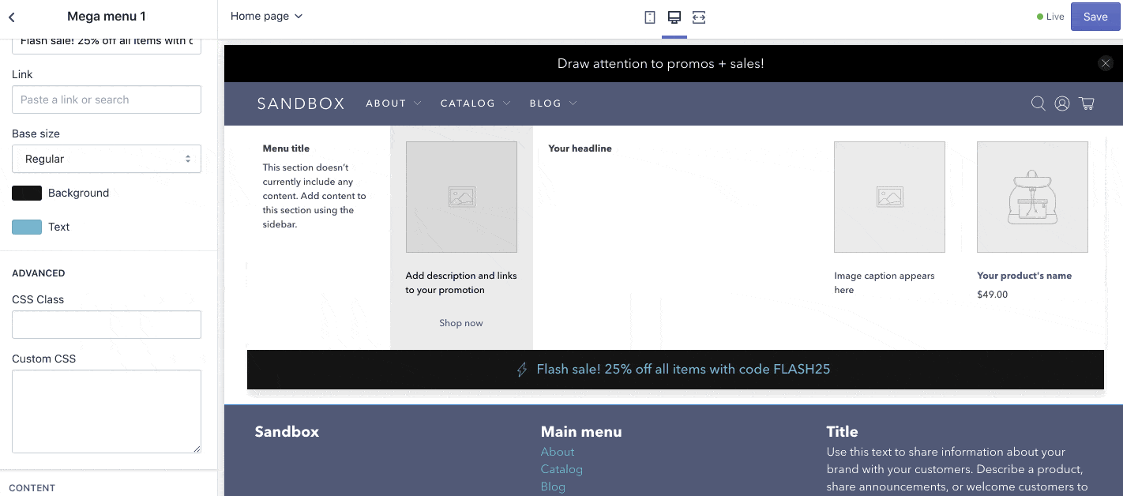
Task: Expand the CATALOG navigation dropdown
Action: click(x=475, y=103)
